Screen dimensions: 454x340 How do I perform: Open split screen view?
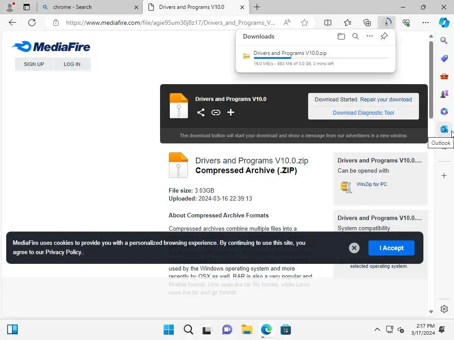coord(328,23)
